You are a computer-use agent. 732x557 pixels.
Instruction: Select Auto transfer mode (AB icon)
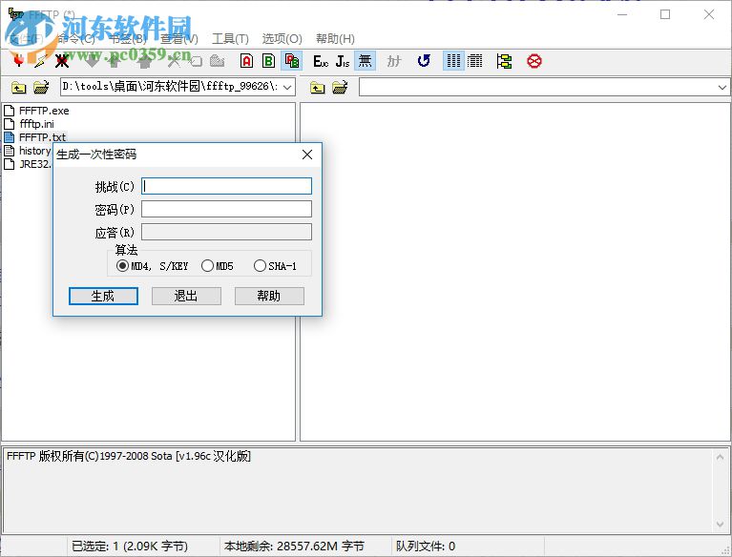292,61
